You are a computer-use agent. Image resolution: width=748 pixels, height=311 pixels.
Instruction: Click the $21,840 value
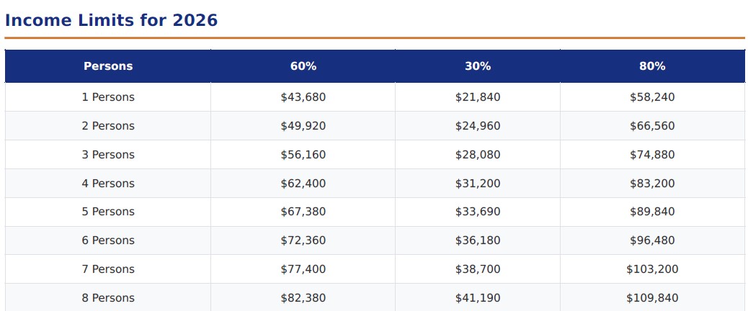tap(478, 97)
